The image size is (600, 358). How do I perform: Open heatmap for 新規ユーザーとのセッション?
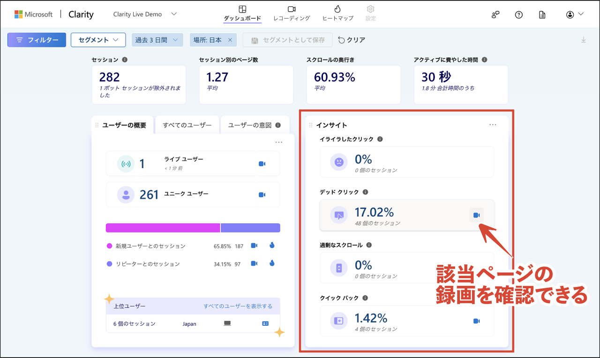[272, 245]
